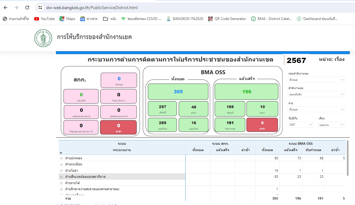The height and width of the screenshot is (205, 355).
Task: Click the 289 offline card
Action: point(162,125)
